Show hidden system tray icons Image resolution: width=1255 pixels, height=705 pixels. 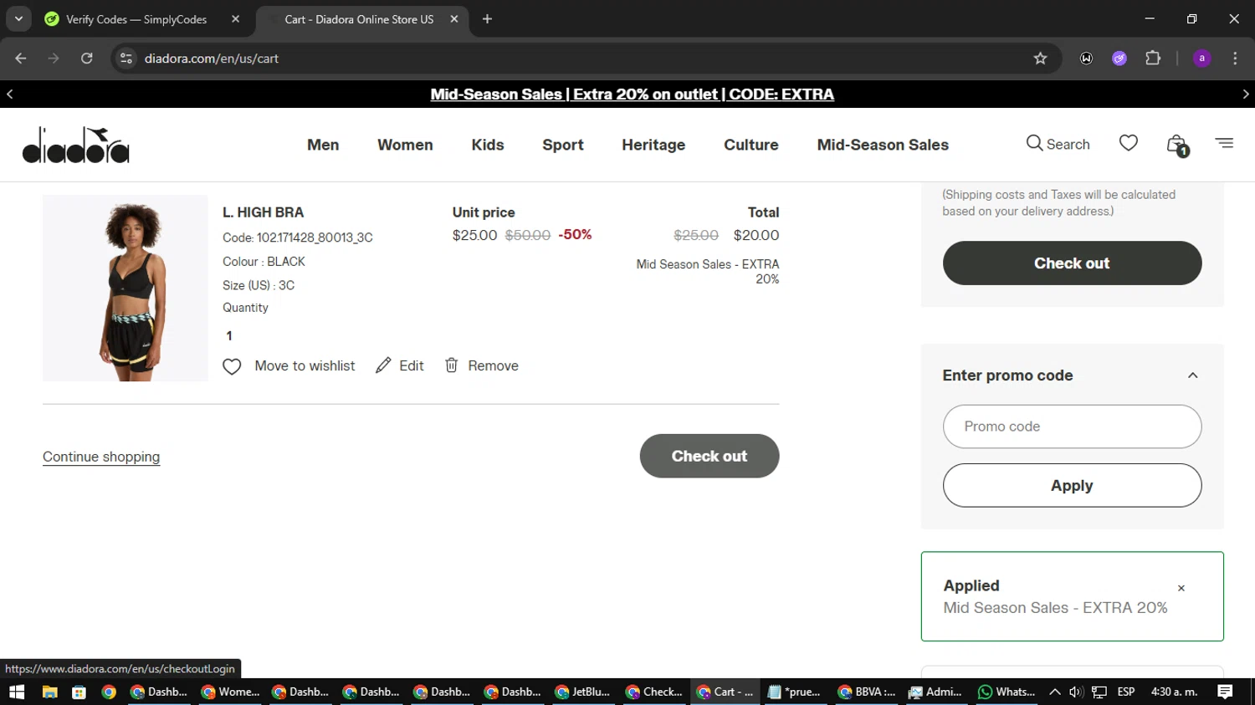click(1054, 692)
